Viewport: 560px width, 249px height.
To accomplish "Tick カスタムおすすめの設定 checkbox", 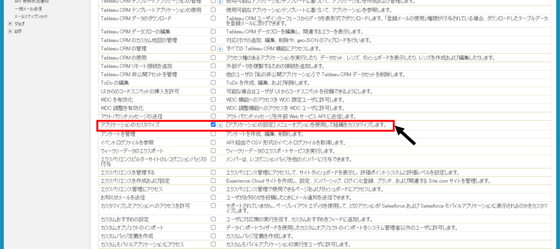I will [x=213, y=219].
